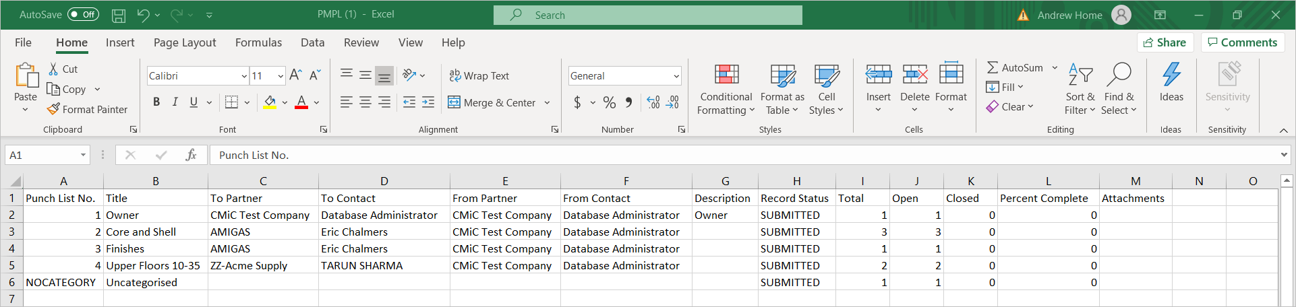1296x307 pixels.
Task: Click the Redo arrow icon
Action: [177, 14]
